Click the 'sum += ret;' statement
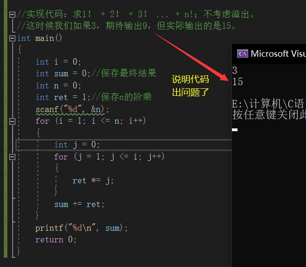 coord(80,205)
